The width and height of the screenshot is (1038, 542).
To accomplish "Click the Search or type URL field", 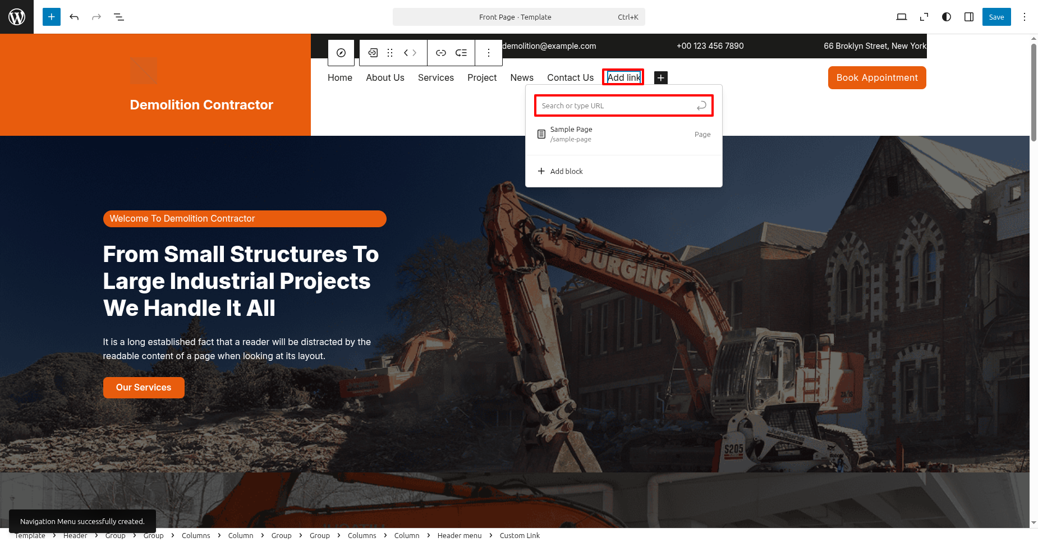I will pos(617,105).
